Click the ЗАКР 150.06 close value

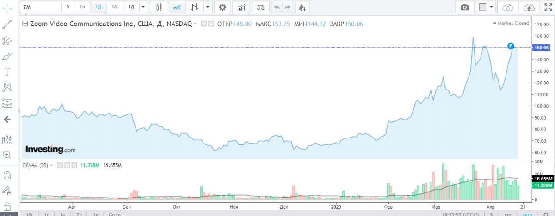point(347,24)
